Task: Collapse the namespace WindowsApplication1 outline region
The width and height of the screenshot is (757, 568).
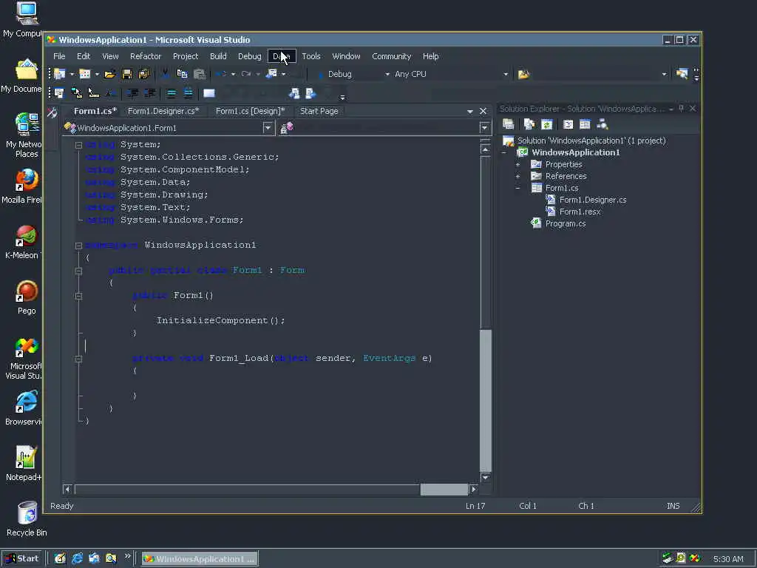Action: click(78, 246)
